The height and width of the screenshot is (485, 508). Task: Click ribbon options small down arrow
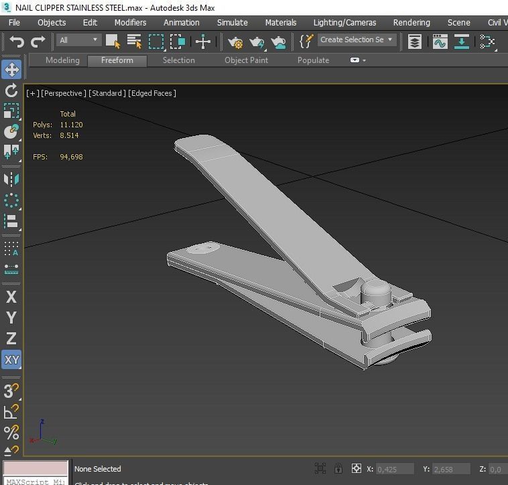point(364,60)
